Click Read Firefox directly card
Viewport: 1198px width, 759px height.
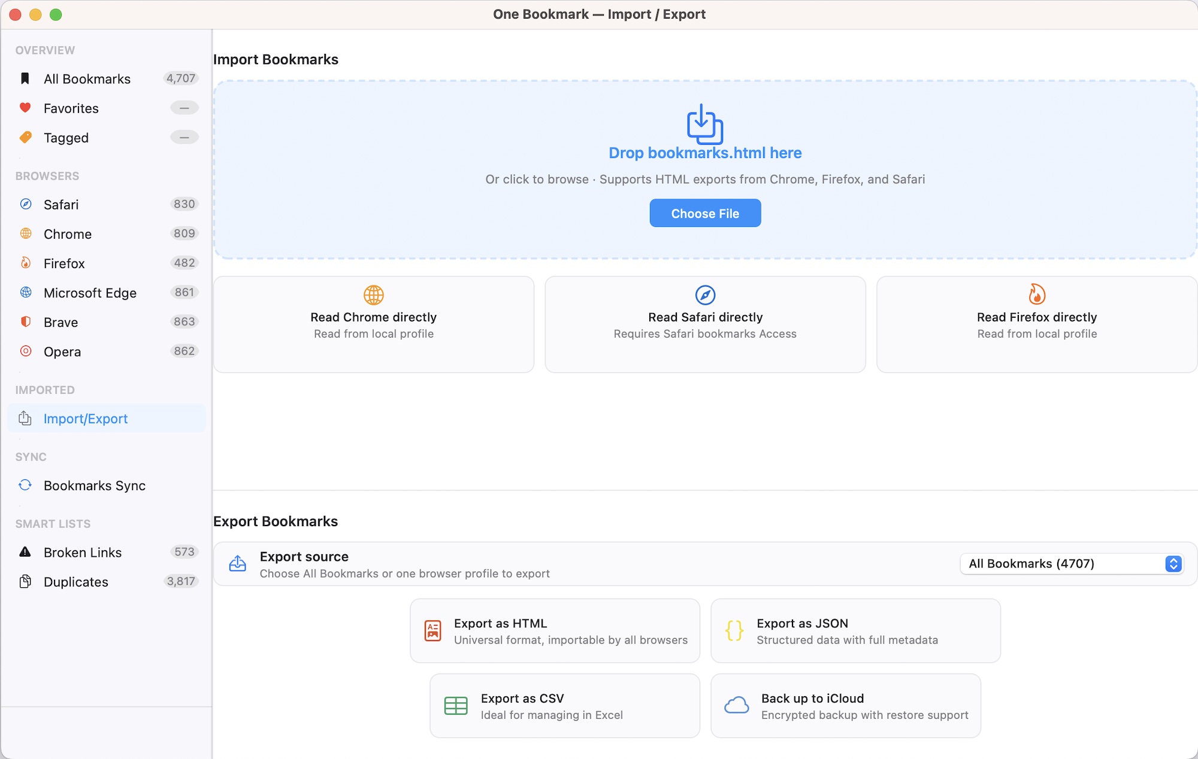1037,324
